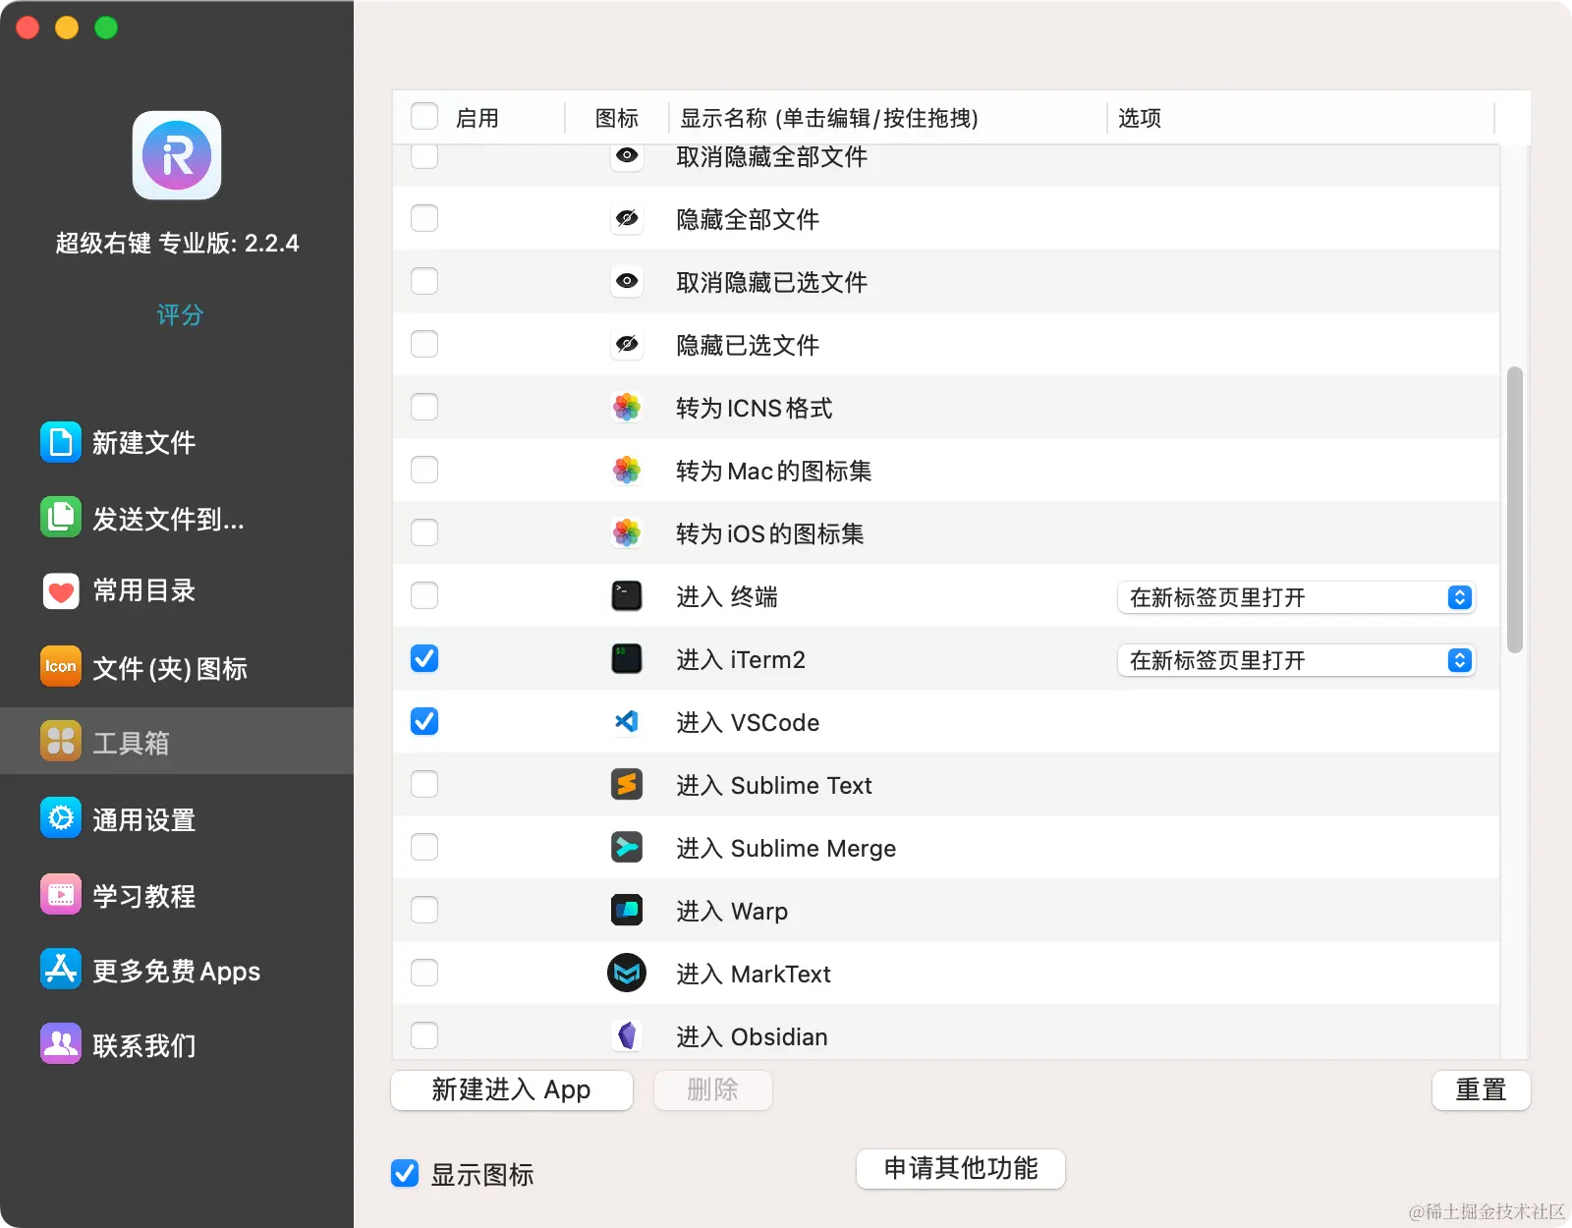
Task: Click the Photos icon of 转为 ICNS 格式
Action: tap(627, 407)
